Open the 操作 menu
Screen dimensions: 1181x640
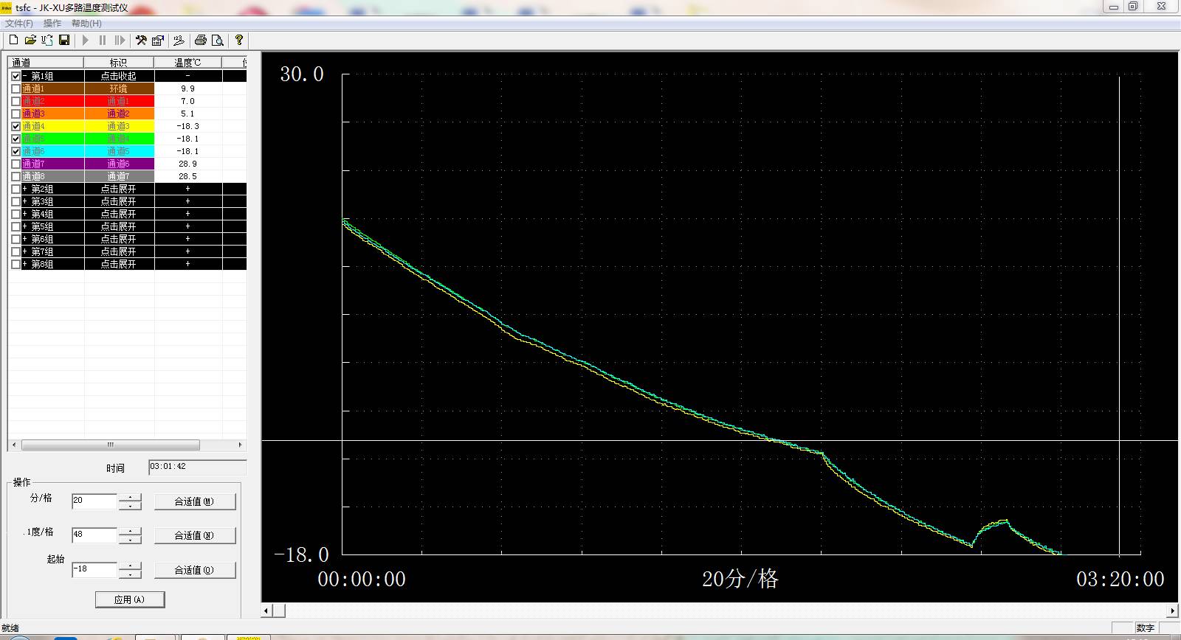(x=52, y=24)
